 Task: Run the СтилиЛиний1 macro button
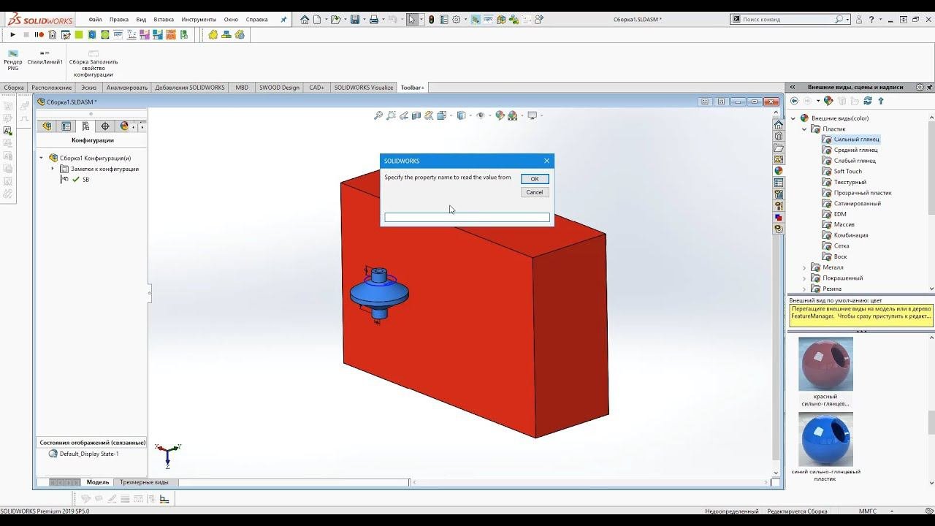click(x=45, y=57)
